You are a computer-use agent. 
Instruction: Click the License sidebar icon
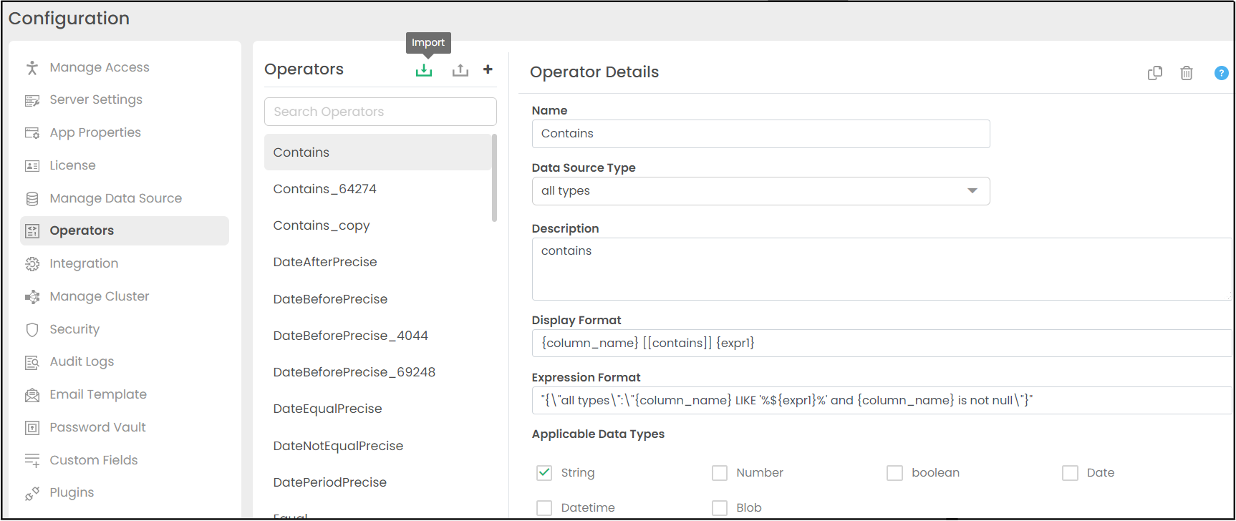(32, 166)
